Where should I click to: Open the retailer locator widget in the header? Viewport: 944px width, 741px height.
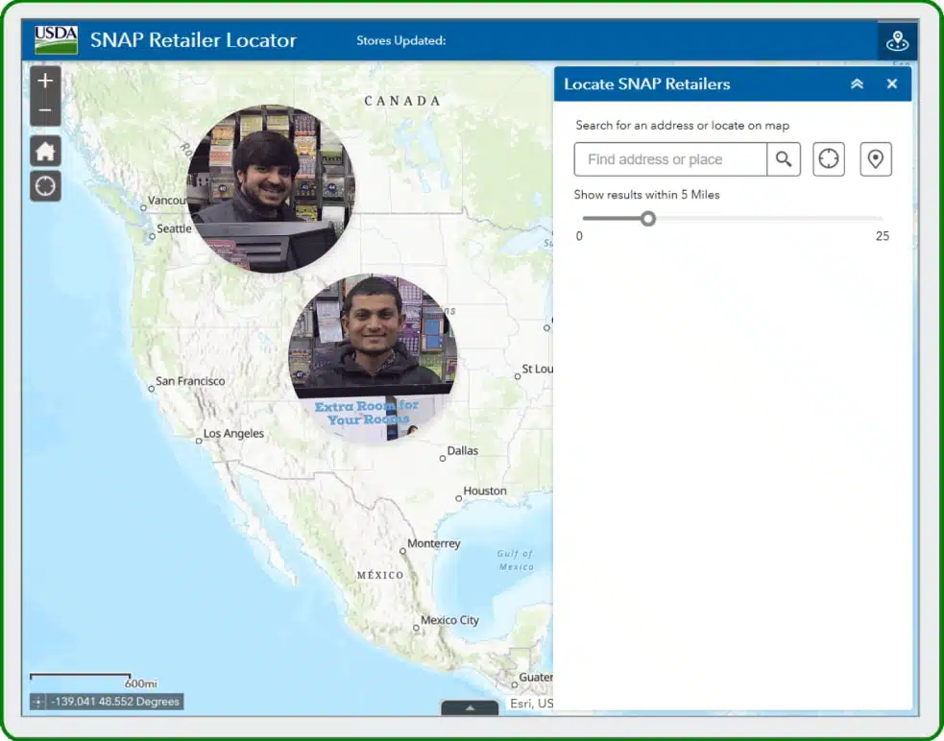pyautogui.click(x=897, y=40)
